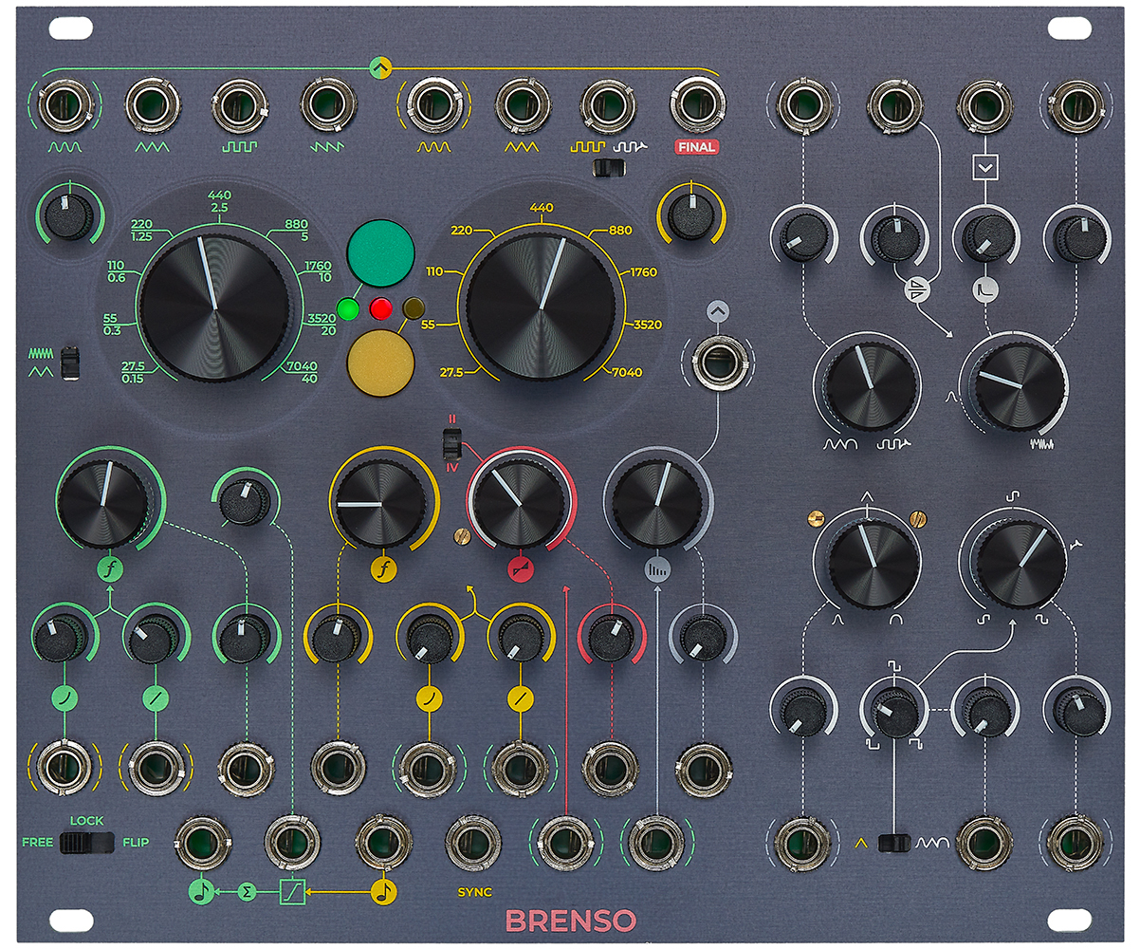Click the green sigma icon
This screenshot has width=1140, height=949.
pos(248,891)
